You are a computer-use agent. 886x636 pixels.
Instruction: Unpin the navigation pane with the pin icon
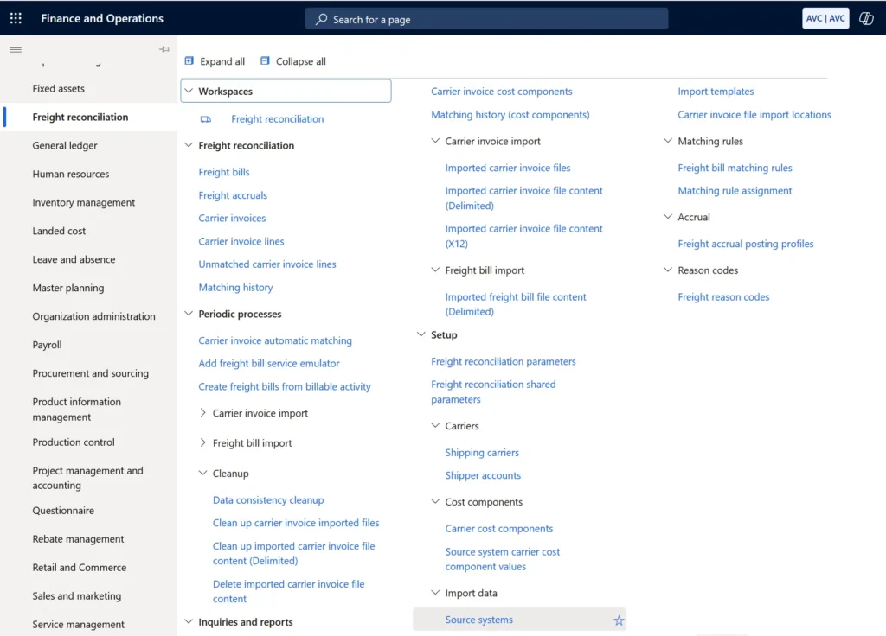tap(164, 49)
